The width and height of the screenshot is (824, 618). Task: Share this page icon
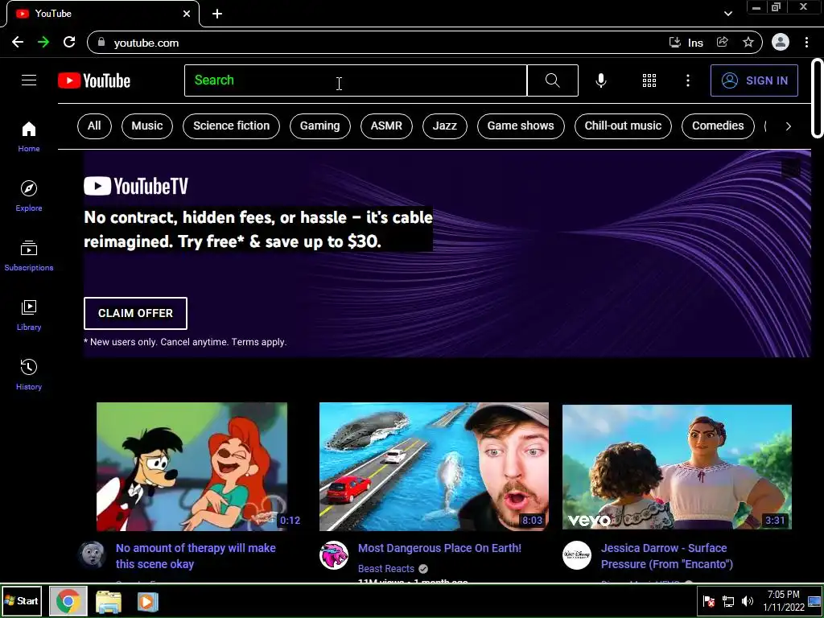tap(722, 43)
